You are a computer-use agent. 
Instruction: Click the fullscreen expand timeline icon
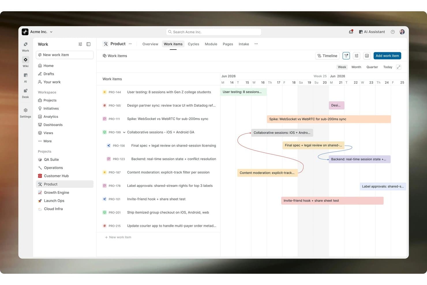399,67
